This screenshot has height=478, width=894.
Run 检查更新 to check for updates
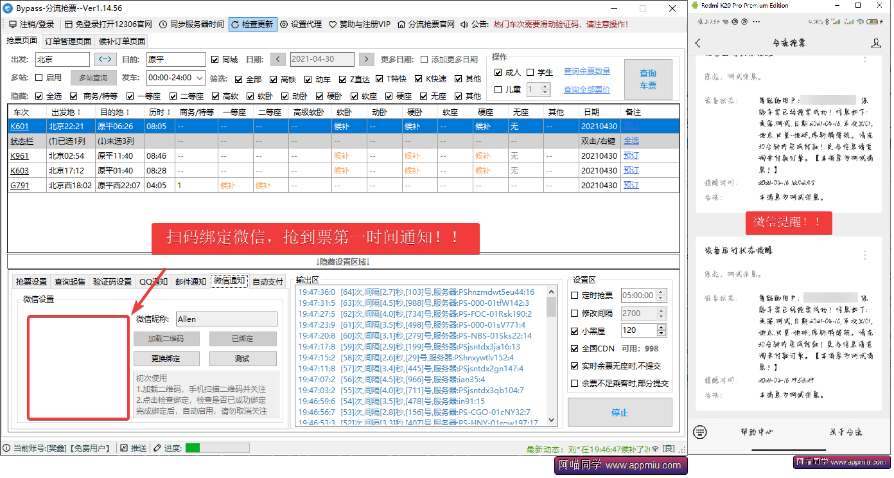[x=252, y=24]
